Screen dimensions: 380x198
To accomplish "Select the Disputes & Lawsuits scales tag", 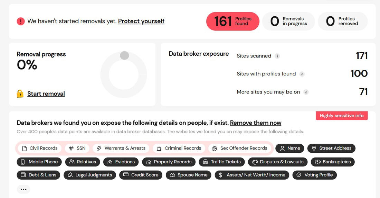I will tap(278, 162).
